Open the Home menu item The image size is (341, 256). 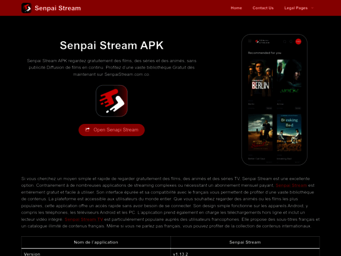point(236,8)
